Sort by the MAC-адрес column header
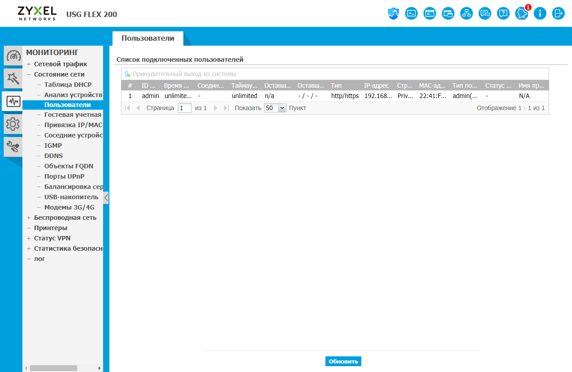The width and height of the screenshot is (572, 372). (x=433, y=86)
